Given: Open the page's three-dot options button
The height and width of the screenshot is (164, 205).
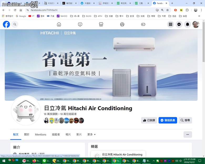Looking at the screenshot, I should tap(188, 135).
